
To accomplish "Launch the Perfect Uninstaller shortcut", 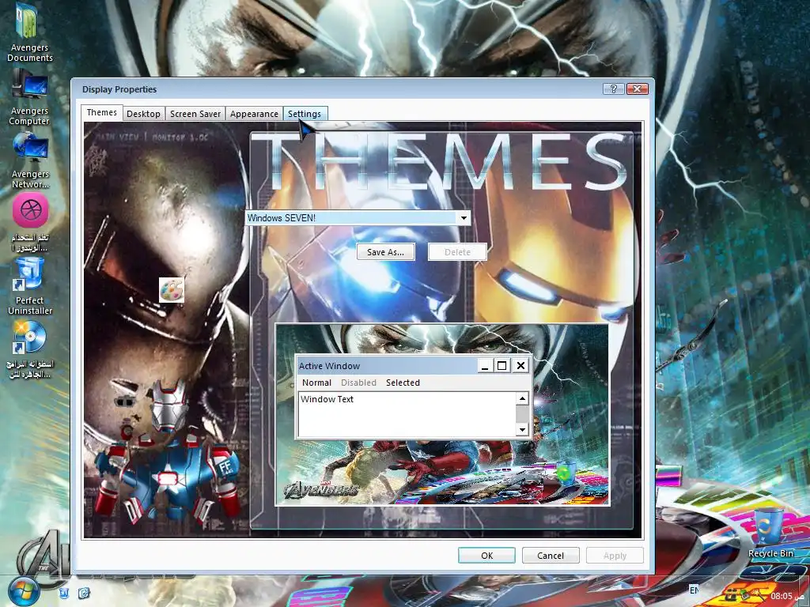I will click(x=29, y=286).
